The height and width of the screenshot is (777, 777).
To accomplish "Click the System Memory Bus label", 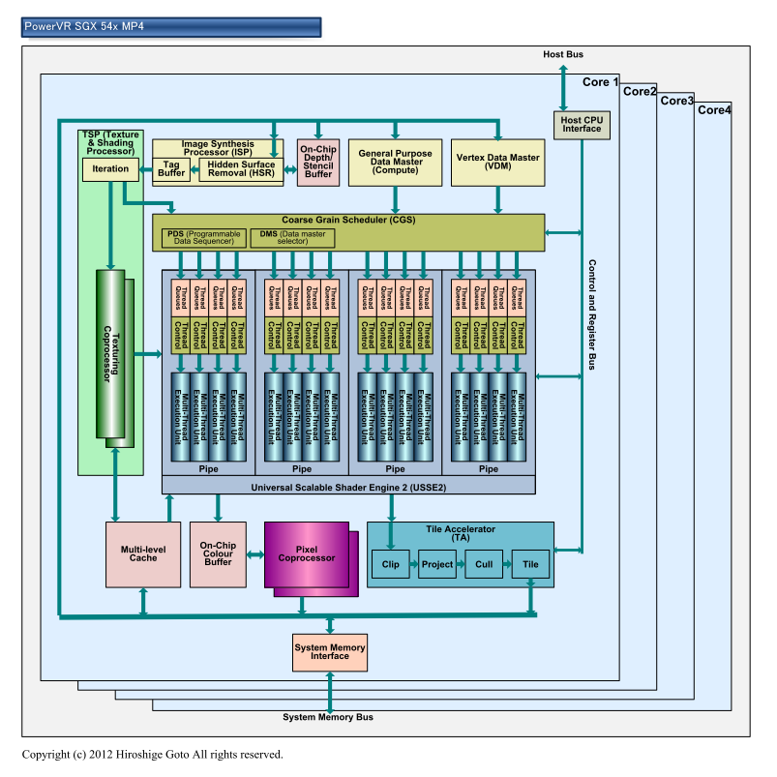I will 328,717.
